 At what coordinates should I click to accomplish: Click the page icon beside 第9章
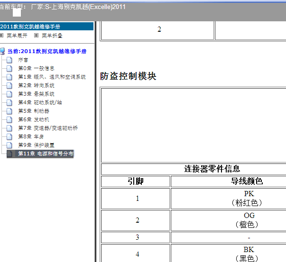point(9,145)
